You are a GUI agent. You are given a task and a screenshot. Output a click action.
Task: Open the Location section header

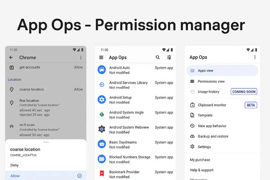point(15,80)
